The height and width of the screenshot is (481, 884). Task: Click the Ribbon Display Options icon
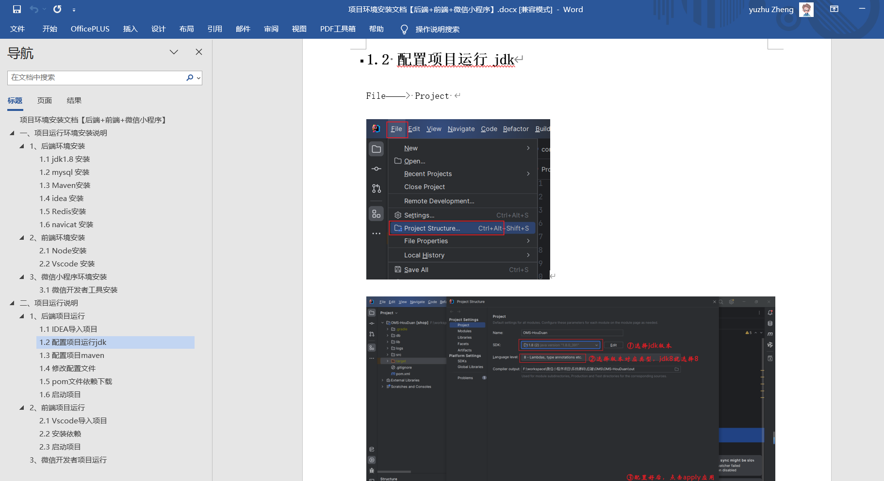point(834,9)
